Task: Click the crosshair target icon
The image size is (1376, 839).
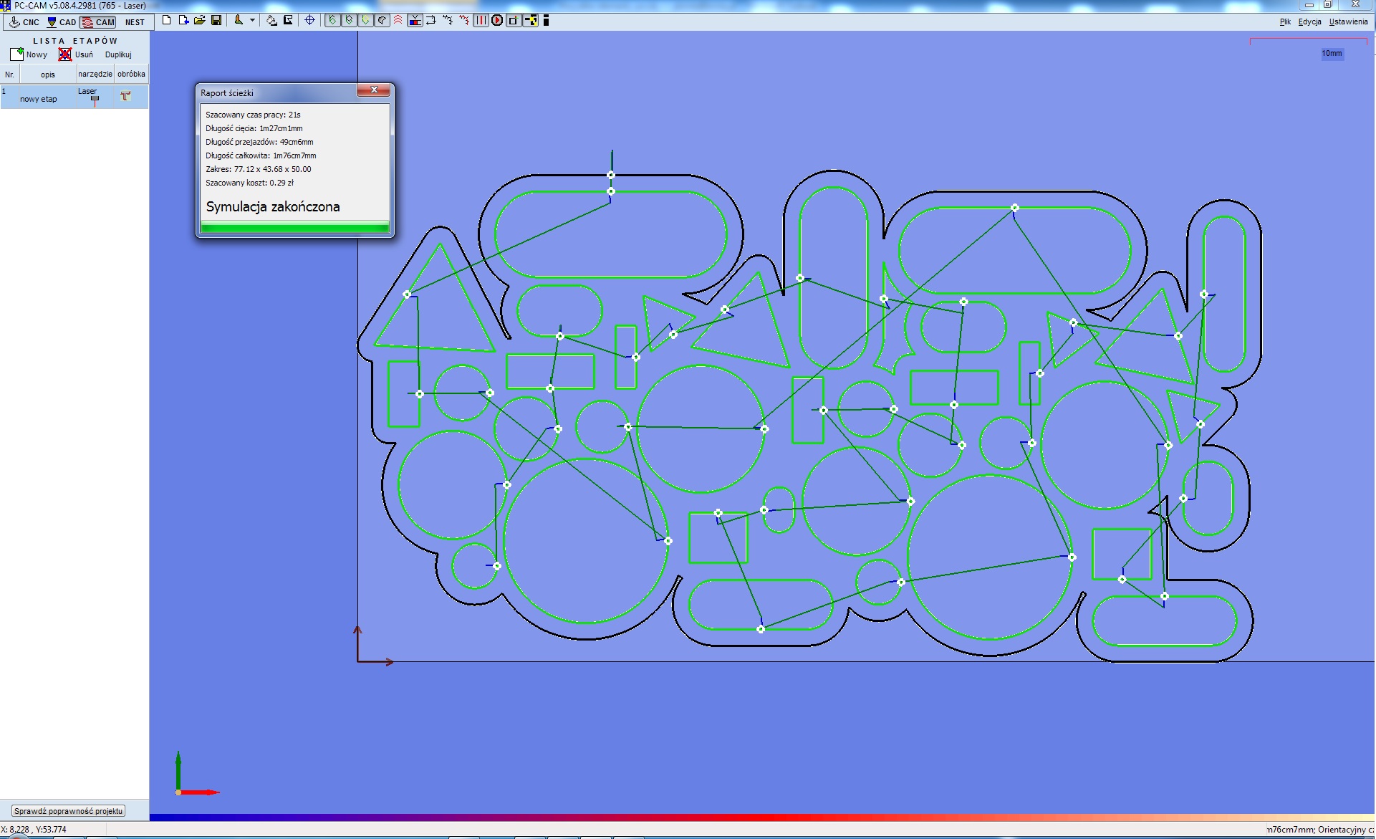Action: tap(309, 21)
